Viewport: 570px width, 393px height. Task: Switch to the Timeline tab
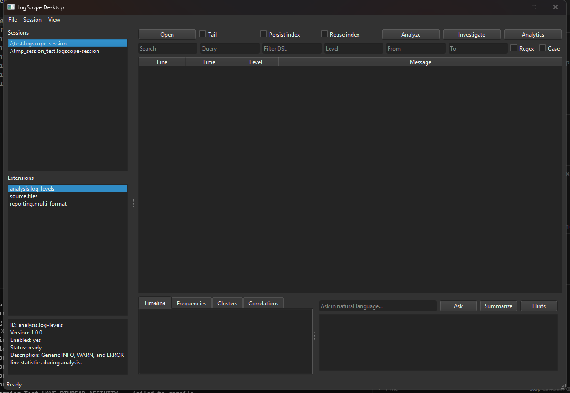pyautogui.click(x=155, y=303)
